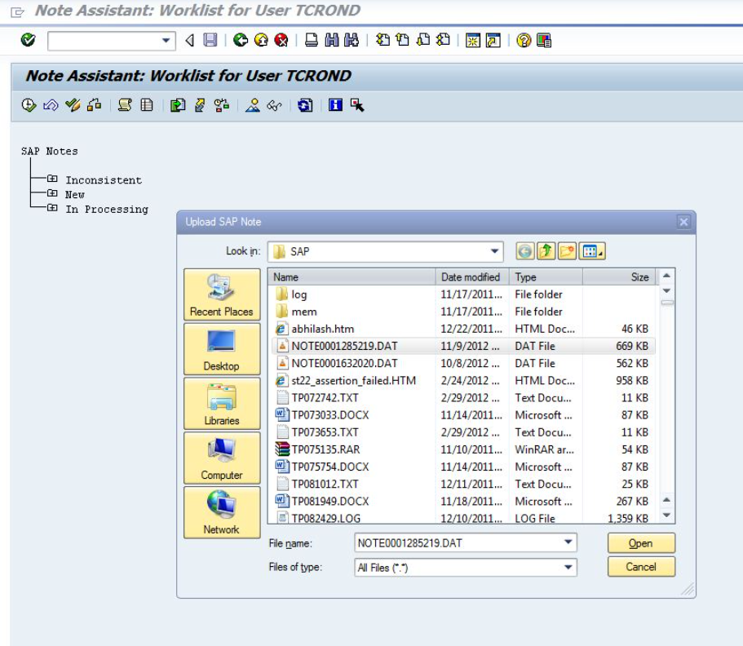This screenshot has height=646, width=743.
Task: Click the yellow Help question mark icon
Action: (x=524, y=40)
